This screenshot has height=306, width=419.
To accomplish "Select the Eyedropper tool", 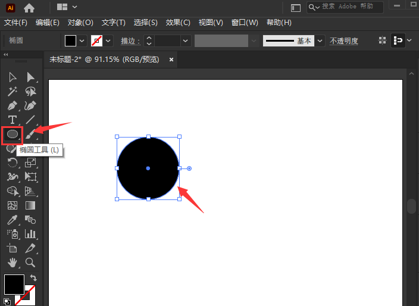I will [x=12, y=220].
